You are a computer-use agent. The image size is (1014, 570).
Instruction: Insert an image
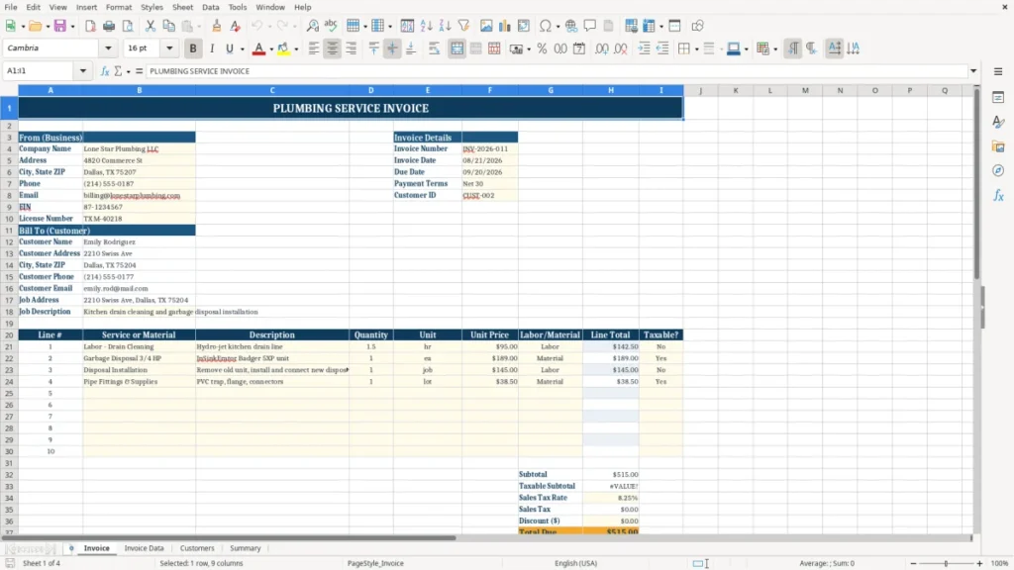coord(486,26)
